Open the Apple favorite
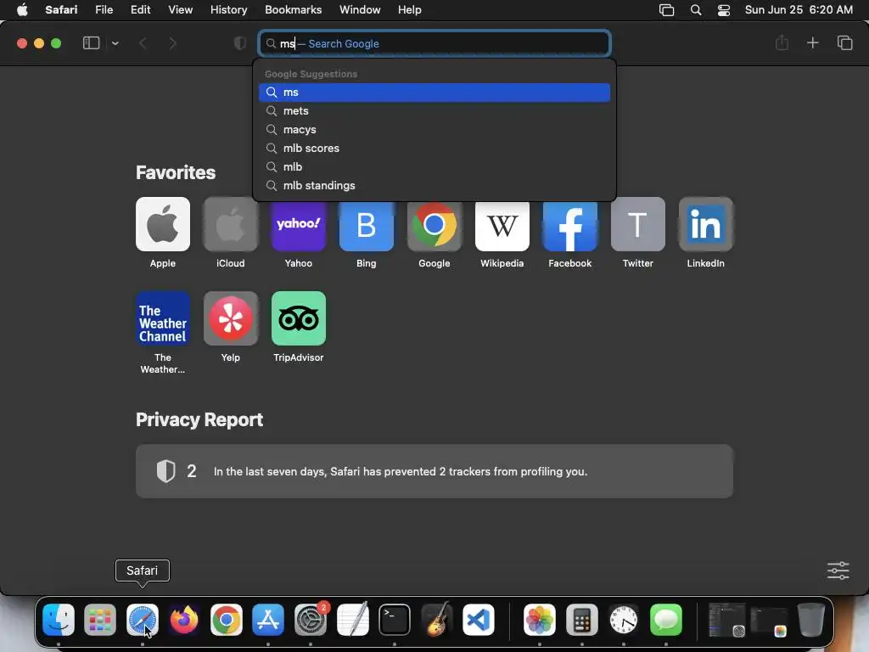 point(163,224)
